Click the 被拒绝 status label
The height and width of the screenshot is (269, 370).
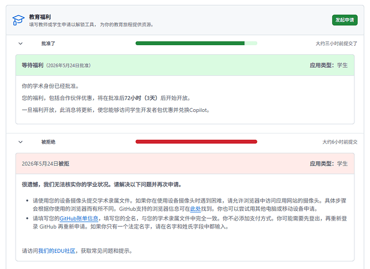coord(48,142)
